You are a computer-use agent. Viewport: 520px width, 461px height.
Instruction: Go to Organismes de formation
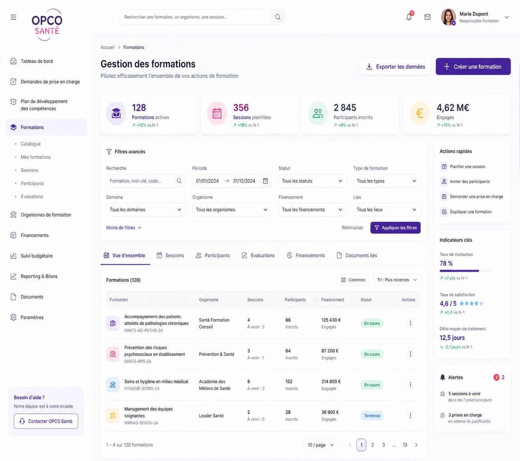tap(46, 215)
